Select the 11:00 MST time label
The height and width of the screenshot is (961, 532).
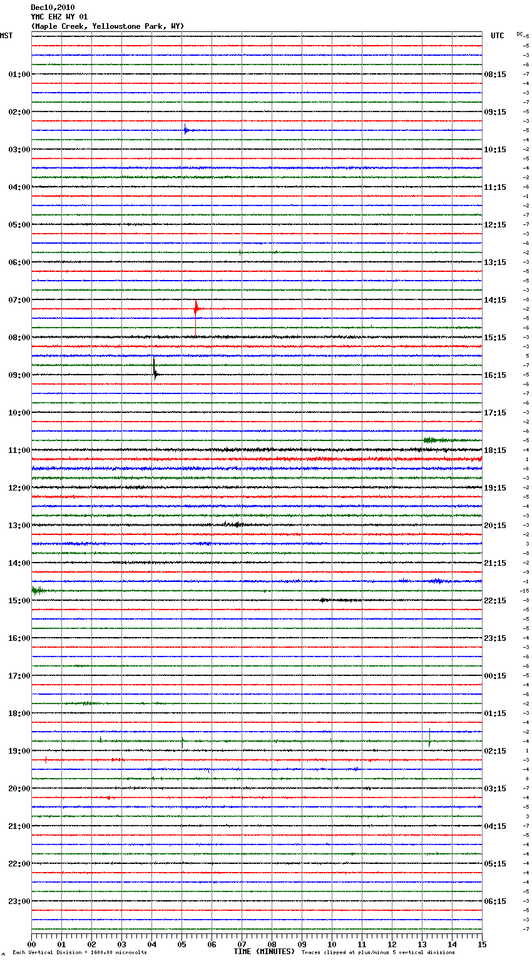(x=19, y=450)
